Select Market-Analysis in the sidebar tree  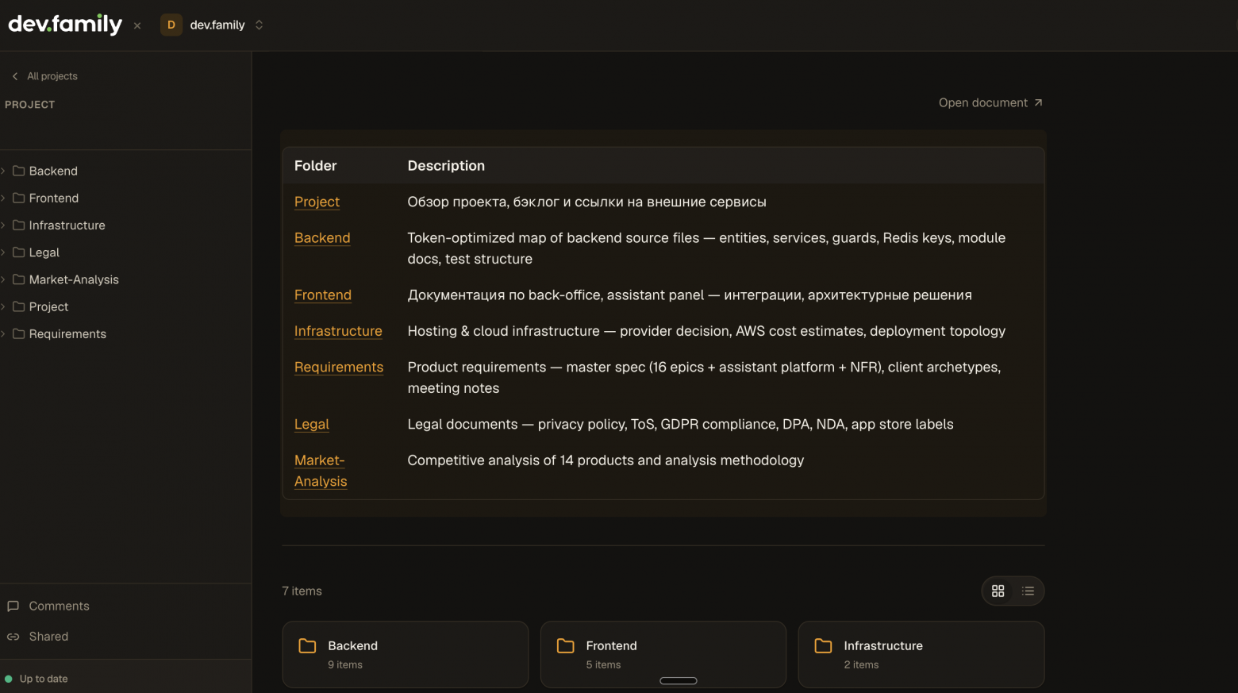[74, 280]
